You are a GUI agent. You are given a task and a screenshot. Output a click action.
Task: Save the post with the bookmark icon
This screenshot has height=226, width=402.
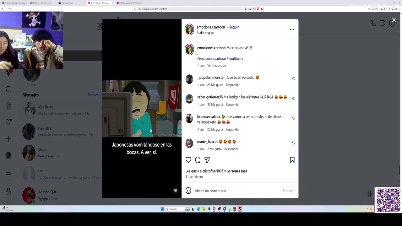coord(292,160)
